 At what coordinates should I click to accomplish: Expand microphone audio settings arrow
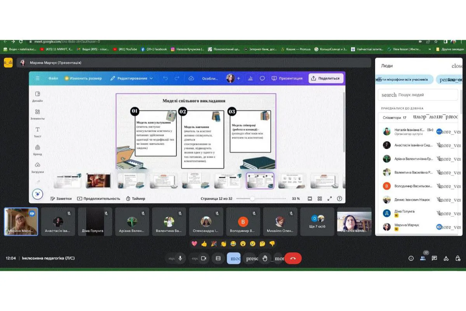pos(171,258)
